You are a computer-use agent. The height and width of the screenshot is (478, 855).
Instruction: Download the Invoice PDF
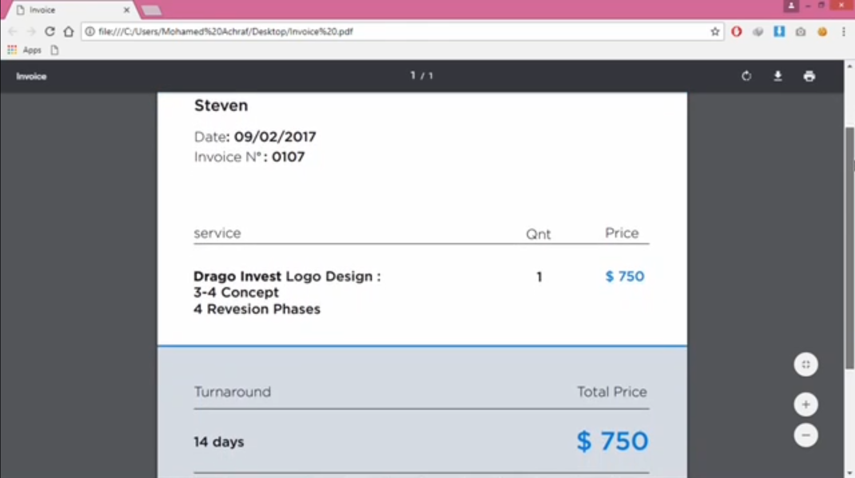[x=777, y=76]
